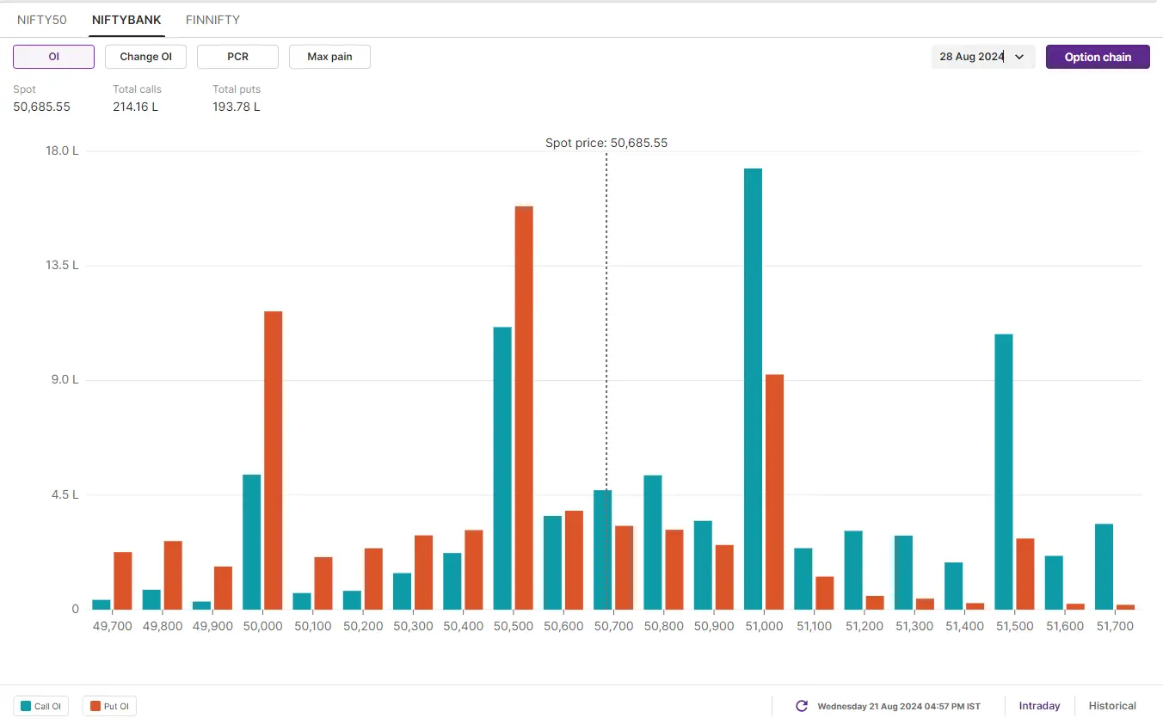The height and width of the screenshot is (724, 1163).
Task: Click the 51,500 strike axis label
Action: coord(1014,627)
